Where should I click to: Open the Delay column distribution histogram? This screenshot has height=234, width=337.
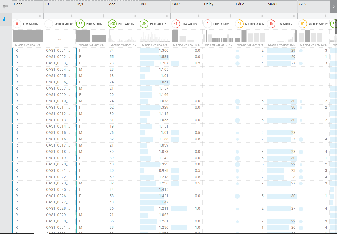click(x=218, y=36)
